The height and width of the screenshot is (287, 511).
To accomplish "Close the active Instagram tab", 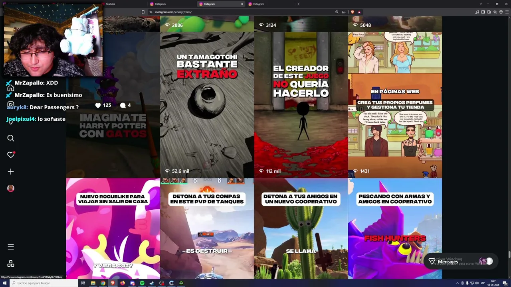I will point(242,4).
